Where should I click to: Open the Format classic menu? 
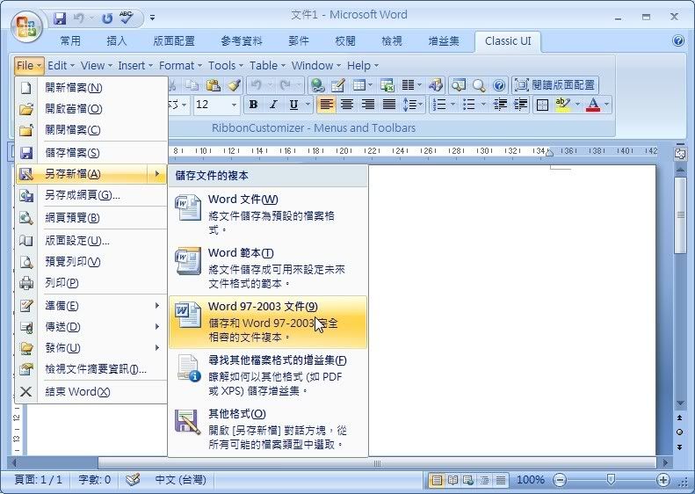coord(180,66)
